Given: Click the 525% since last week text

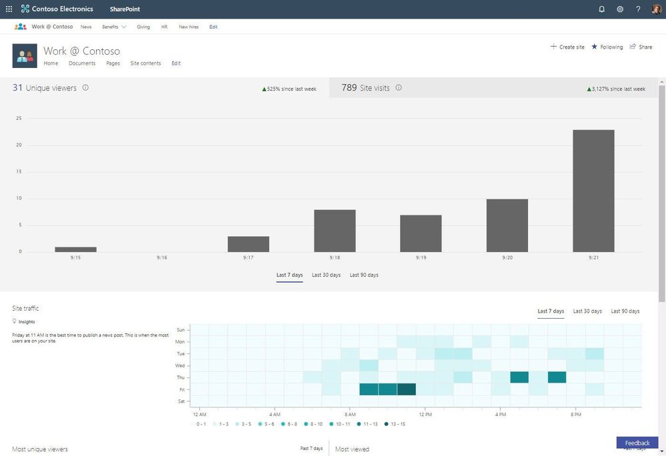Looking at the screenshot, I should pyautogui.click(x=292, y=89).
